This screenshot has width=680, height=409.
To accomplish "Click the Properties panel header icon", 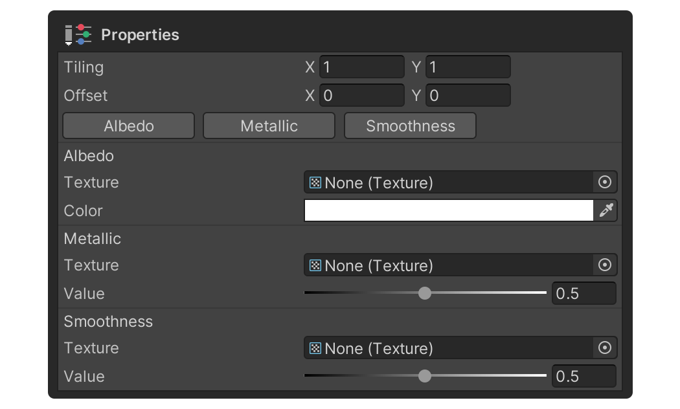I will tap(78, 34).
